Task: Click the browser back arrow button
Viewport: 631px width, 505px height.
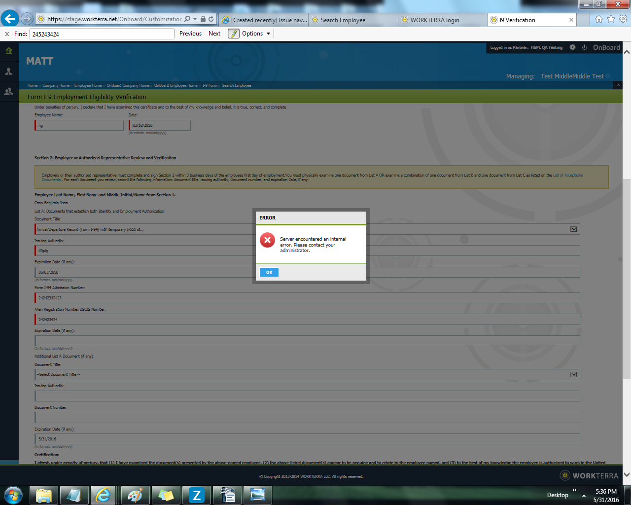Action: 9,19
